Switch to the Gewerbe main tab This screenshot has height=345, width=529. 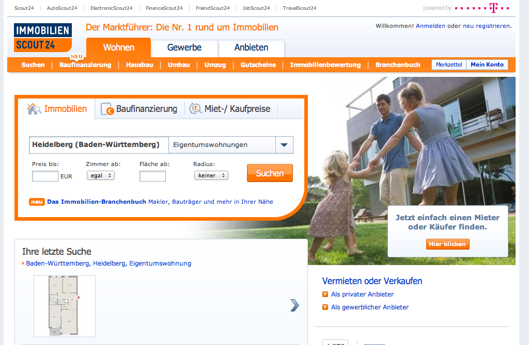(184, 47)
